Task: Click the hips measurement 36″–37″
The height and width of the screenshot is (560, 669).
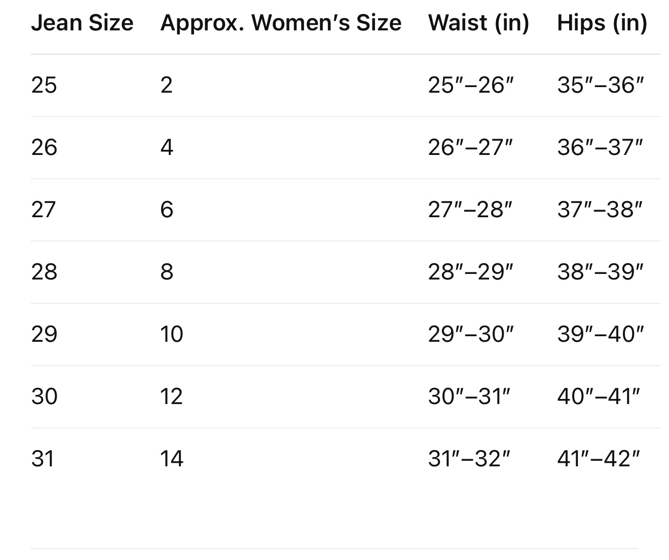Action: point(600,147)
